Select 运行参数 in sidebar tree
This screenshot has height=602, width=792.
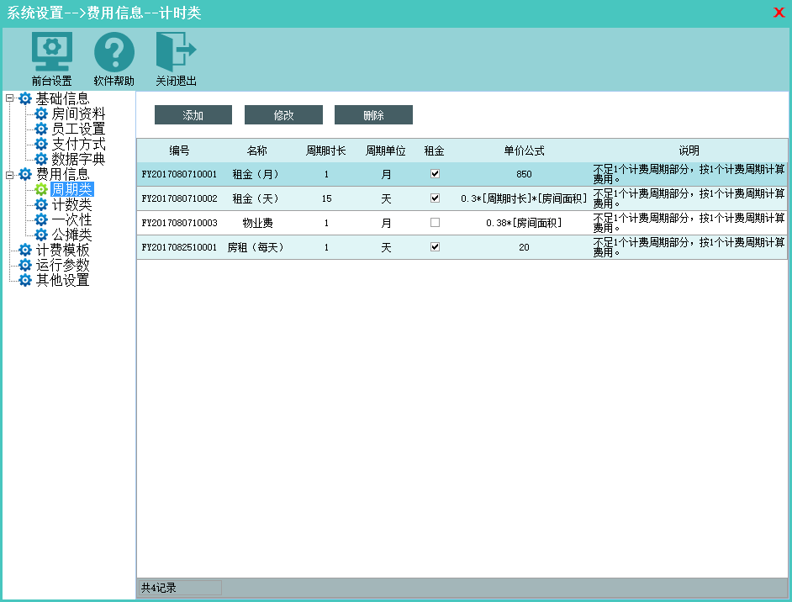tap(62, 265)
